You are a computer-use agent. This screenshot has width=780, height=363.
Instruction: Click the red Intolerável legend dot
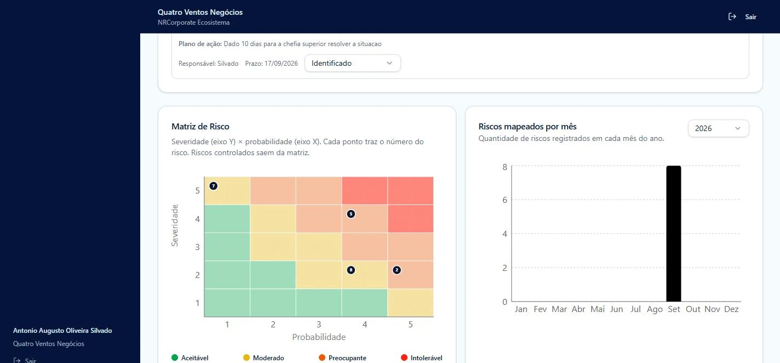pyautogui.click(x=404, y=358)
